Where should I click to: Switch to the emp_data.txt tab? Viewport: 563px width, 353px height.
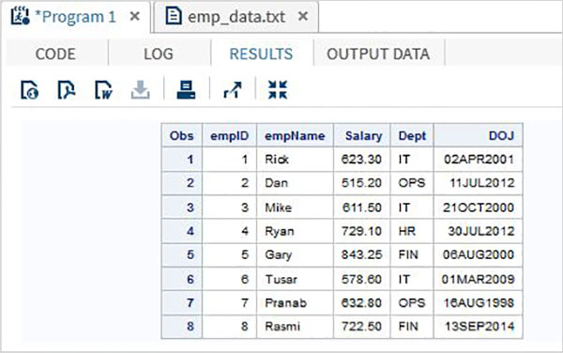236,17
